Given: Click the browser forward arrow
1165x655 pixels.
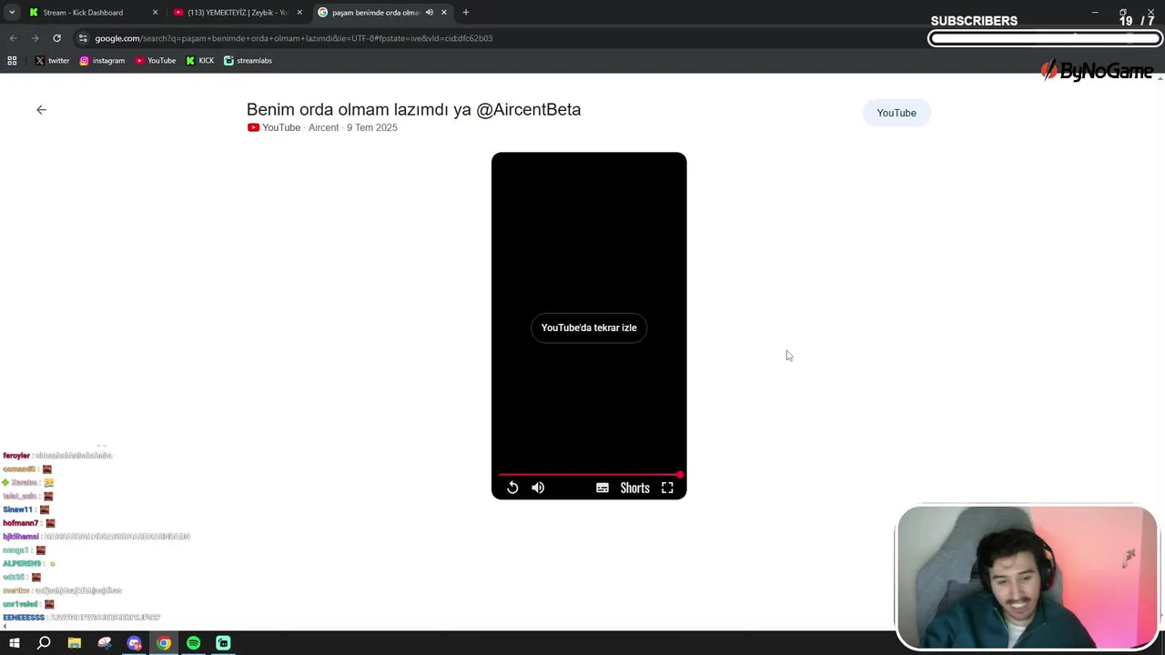Looking at the screenshot, I should pos(35,38).
